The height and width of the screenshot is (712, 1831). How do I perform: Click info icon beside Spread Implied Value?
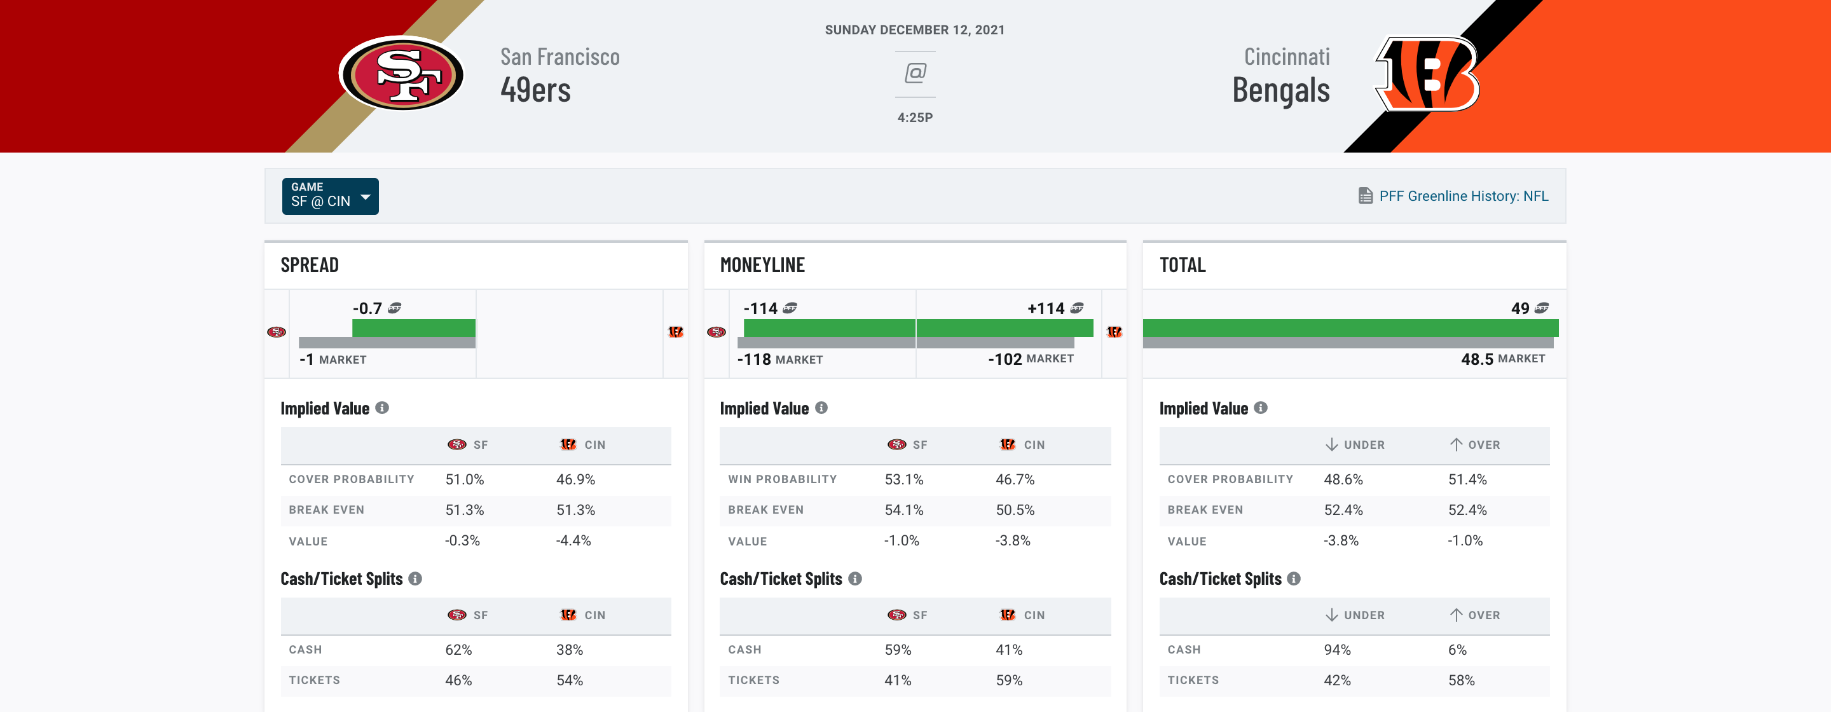click(x=382, y=408)
